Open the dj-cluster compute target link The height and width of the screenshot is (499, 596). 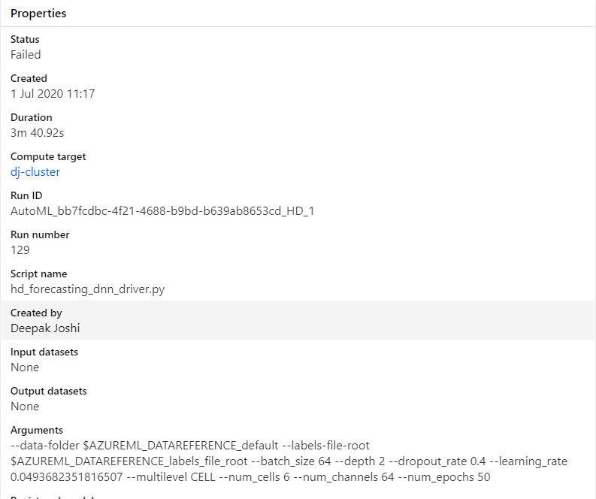tap(35, 172)
